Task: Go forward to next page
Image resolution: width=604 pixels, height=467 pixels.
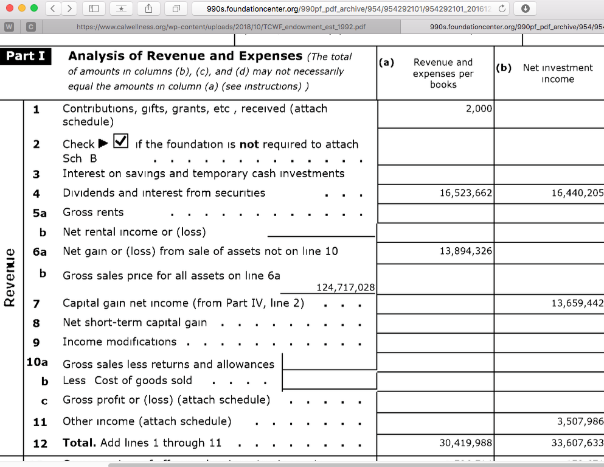Action: click(69, 9)
